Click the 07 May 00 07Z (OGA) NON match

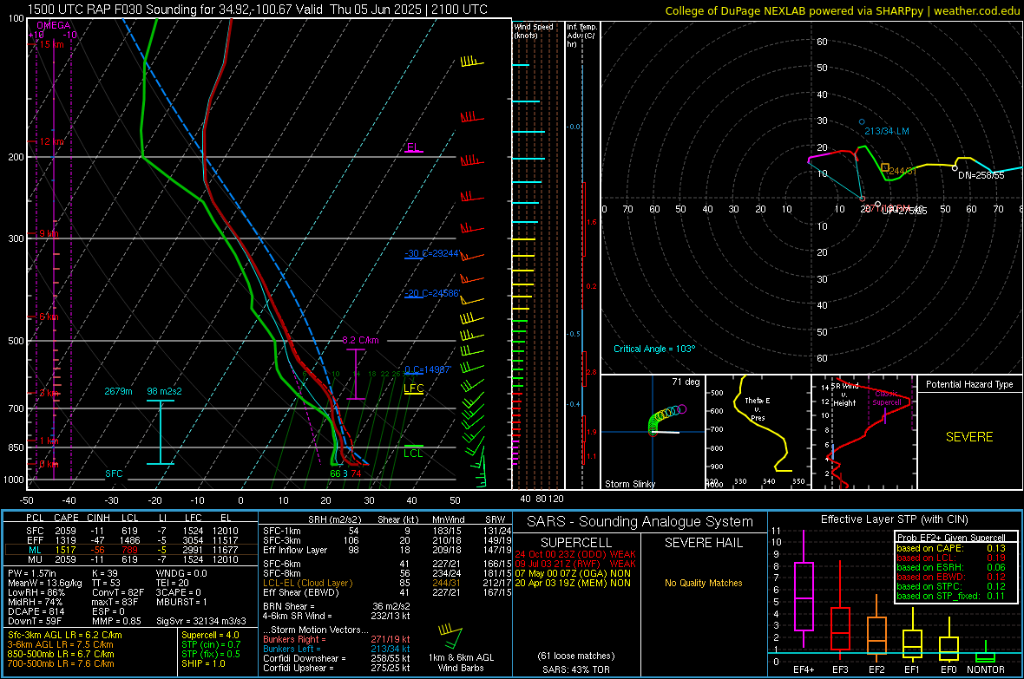[x=573, y=573]
